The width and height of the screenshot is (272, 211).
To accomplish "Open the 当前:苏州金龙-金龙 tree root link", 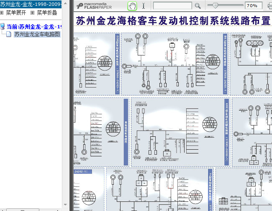I will [34, 27].
